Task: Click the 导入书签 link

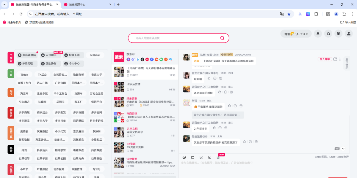Action: click(348, 22)
